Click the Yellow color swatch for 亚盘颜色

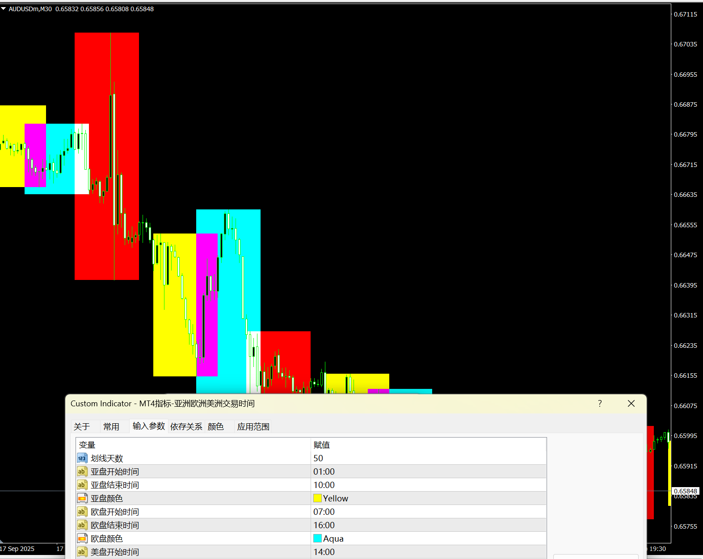(318, 498)
